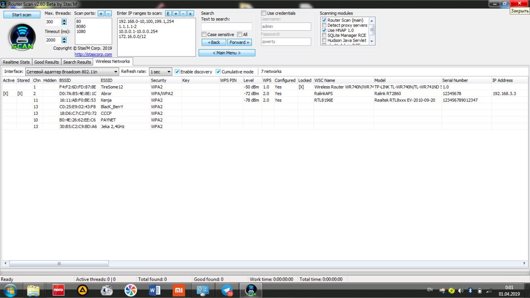Select Router Scan taskbar icon
Screen dimensions: 530x298
click(251, 290)
